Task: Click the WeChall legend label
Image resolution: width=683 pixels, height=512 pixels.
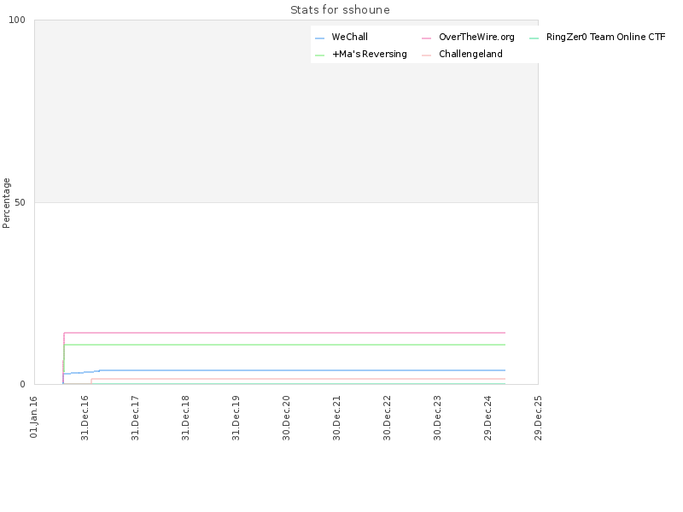Action: coord(350,37)
